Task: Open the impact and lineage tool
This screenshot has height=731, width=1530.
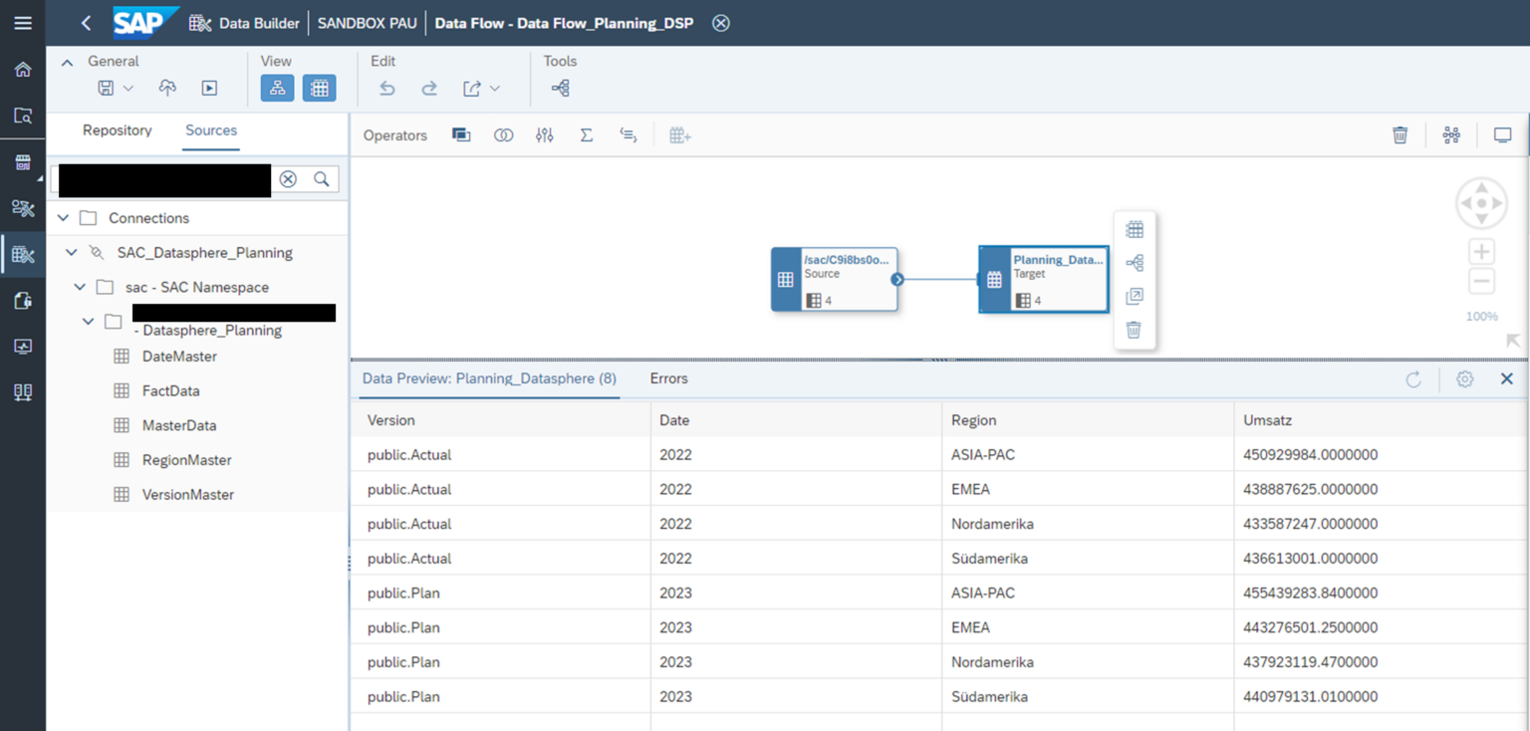Action: (x=560, y=89)
